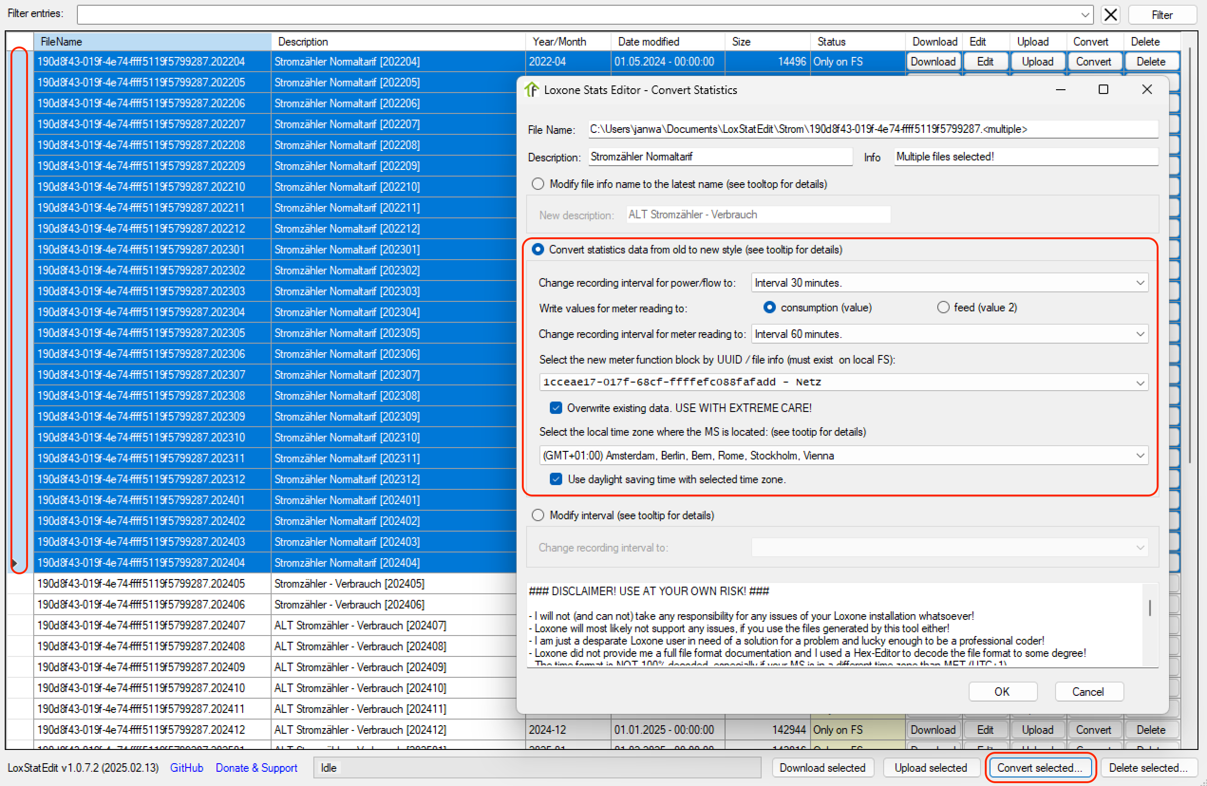The image size is (1207, 786).
Task: Click the row pointer arrow beside 202404
Action: tap(14, 562)
